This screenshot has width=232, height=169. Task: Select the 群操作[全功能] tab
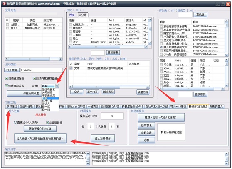click(198, 106)
